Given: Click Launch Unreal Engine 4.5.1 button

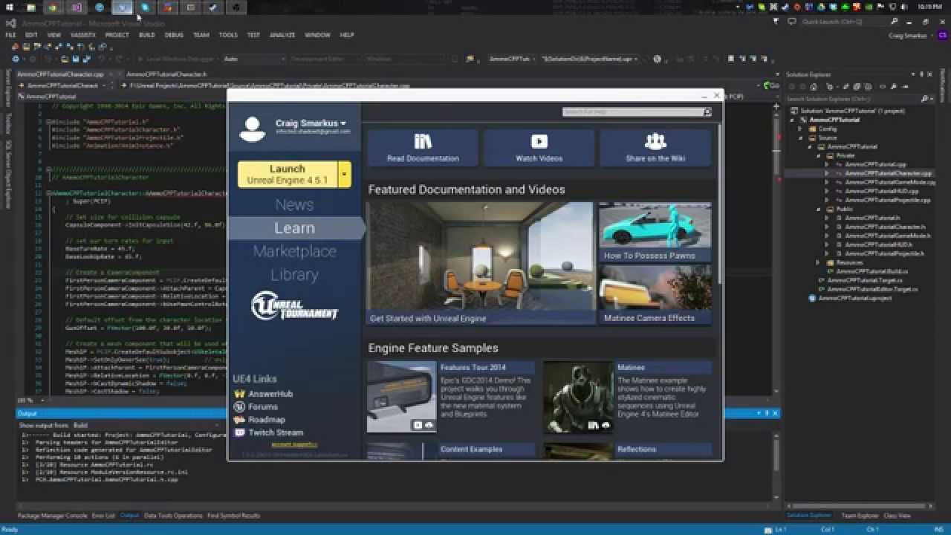Looking at the screenshot, I should pyautogui.click(x=288, y=175).
